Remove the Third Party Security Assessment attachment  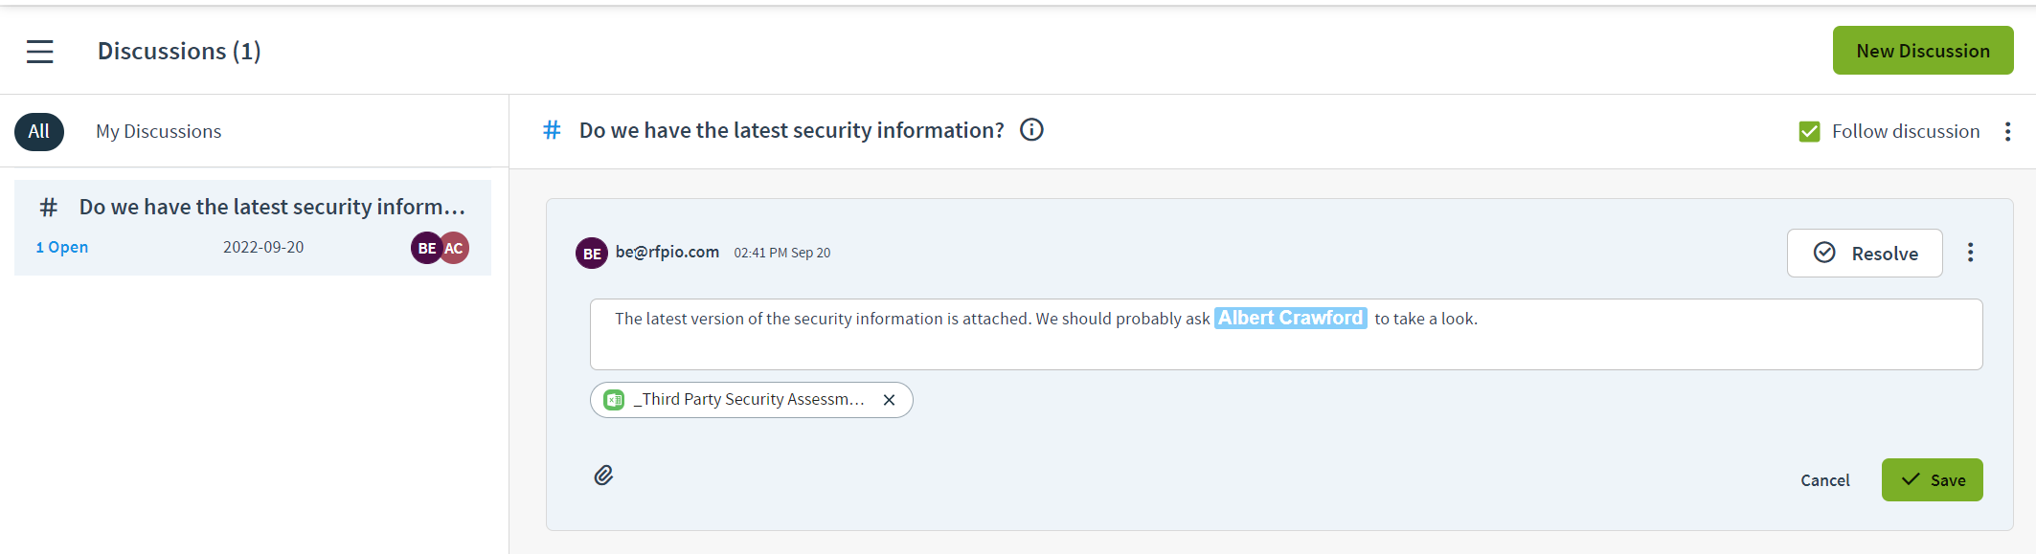(x=889, y=400)
